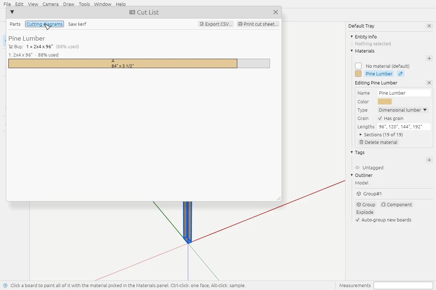Click the material Name input field
The image size is (436, 290).
click(404, 93)
